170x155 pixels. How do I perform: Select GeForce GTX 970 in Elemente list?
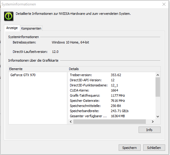[x=23, y=75]
